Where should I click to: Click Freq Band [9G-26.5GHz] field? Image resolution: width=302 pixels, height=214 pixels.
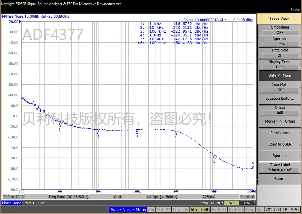pyautogui.click(x=68, y=197)
